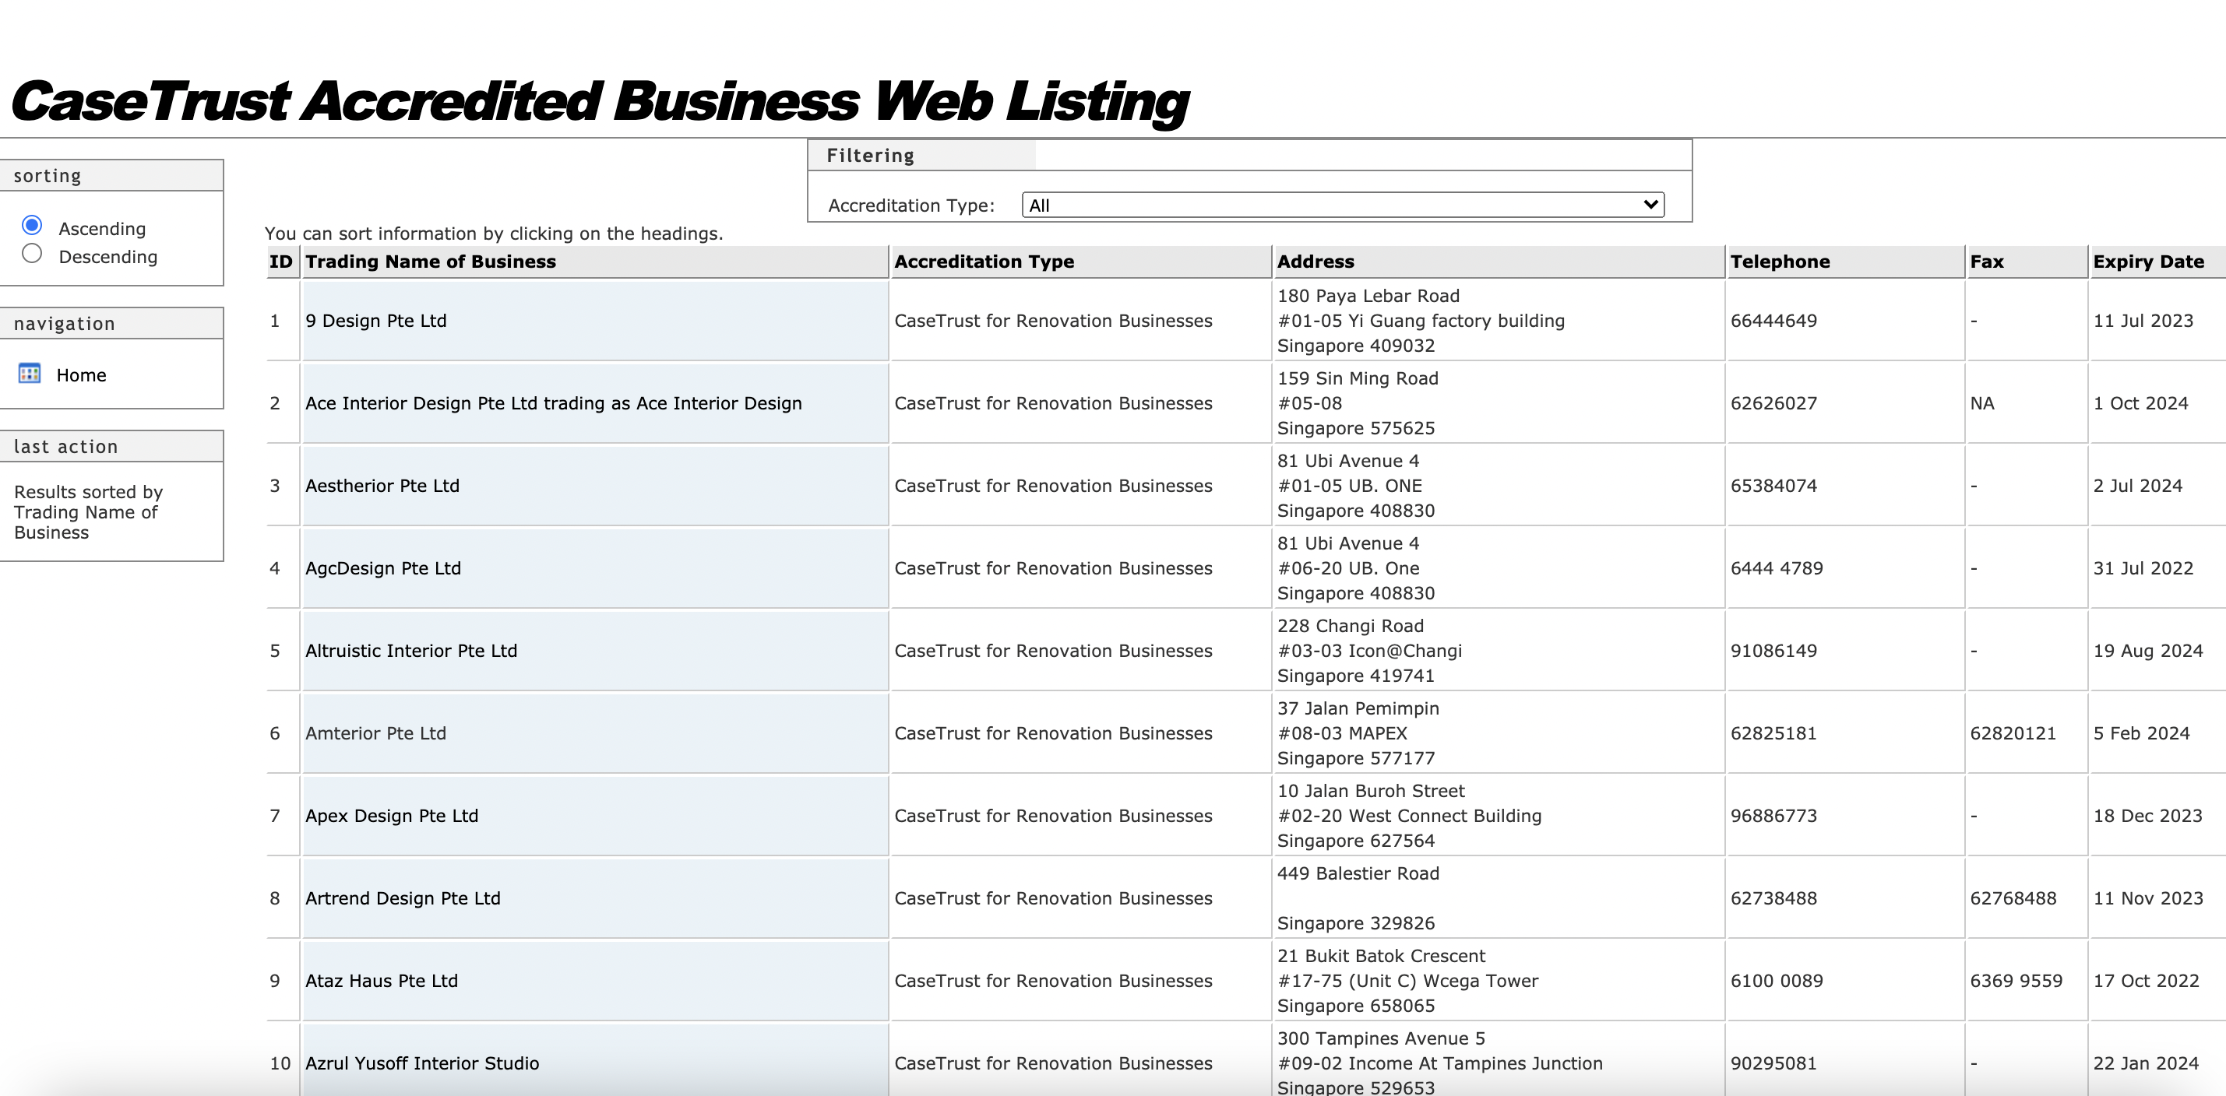
Task: Click the address 449 Balestier Road
Action: [x=1358, y=873]
